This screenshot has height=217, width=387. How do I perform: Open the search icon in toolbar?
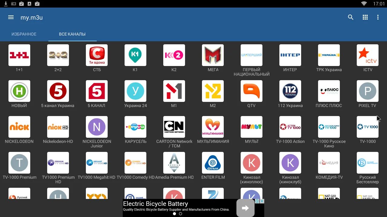click(351, 17)
